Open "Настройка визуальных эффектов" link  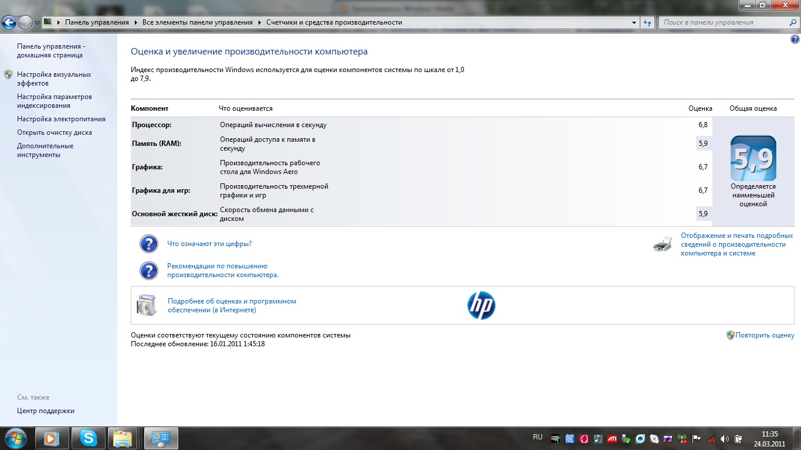[54, 79]
